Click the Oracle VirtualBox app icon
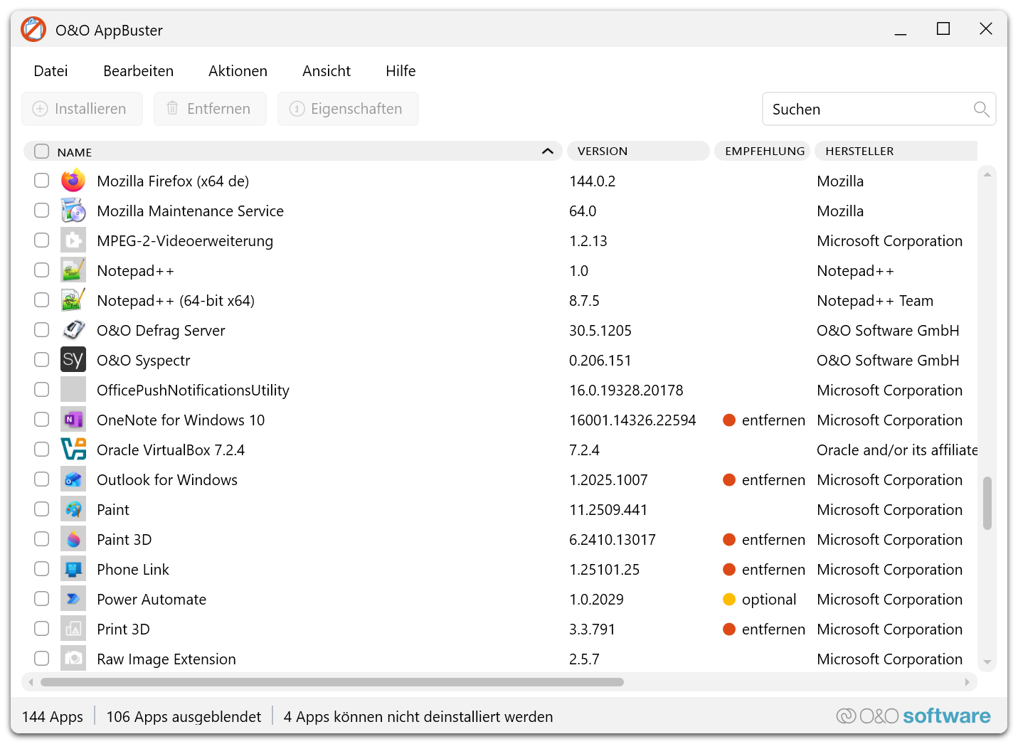Image resolution: width=1018 pixels, height=744 pixels. 73,450
